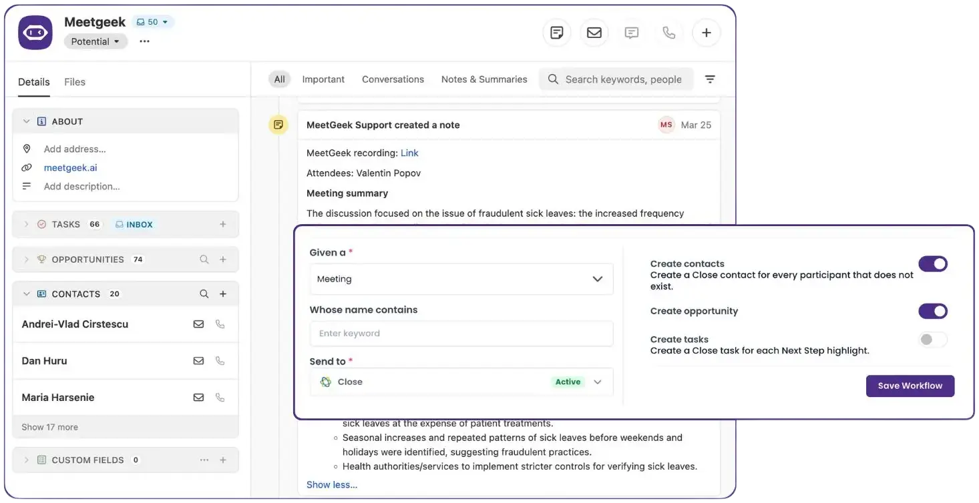Open the three-dot menu beside Potential

pos(144,41)
